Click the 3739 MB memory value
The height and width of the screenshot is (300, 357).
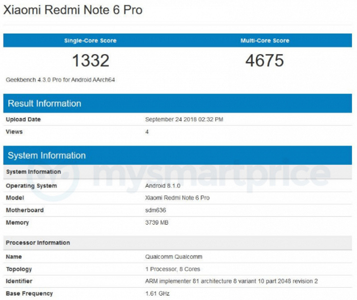tap(157, 222)
